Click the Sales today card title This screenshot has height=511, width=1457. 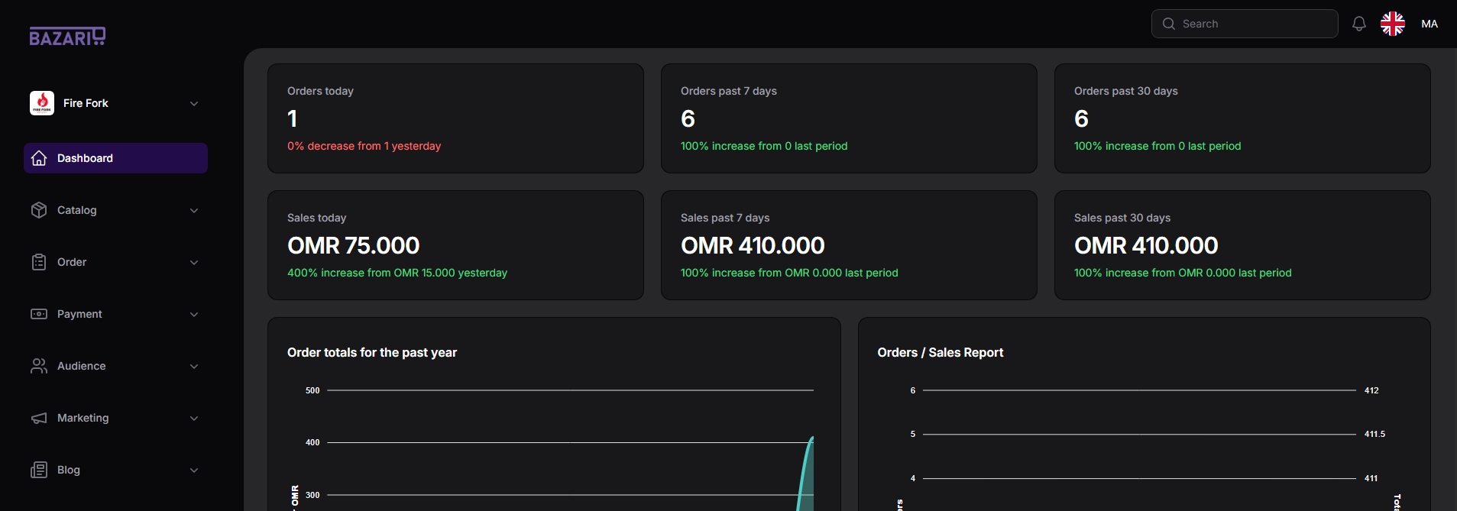pos(316,218)
